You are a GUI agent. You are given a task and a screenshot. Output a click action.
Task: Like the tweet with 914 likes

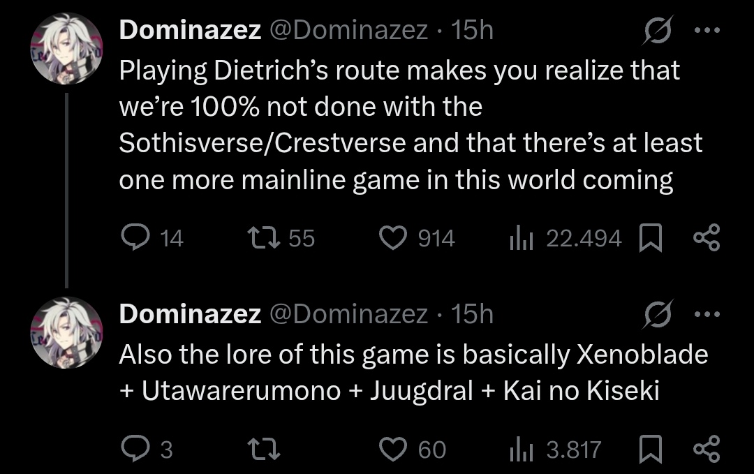pos(393,238)
